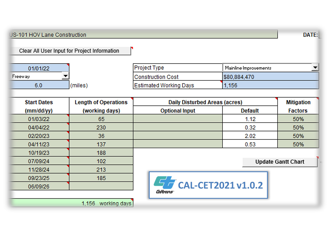Click the 213 working days cell
The width and height of the screenshot is (330, 237).
[101, 169]
